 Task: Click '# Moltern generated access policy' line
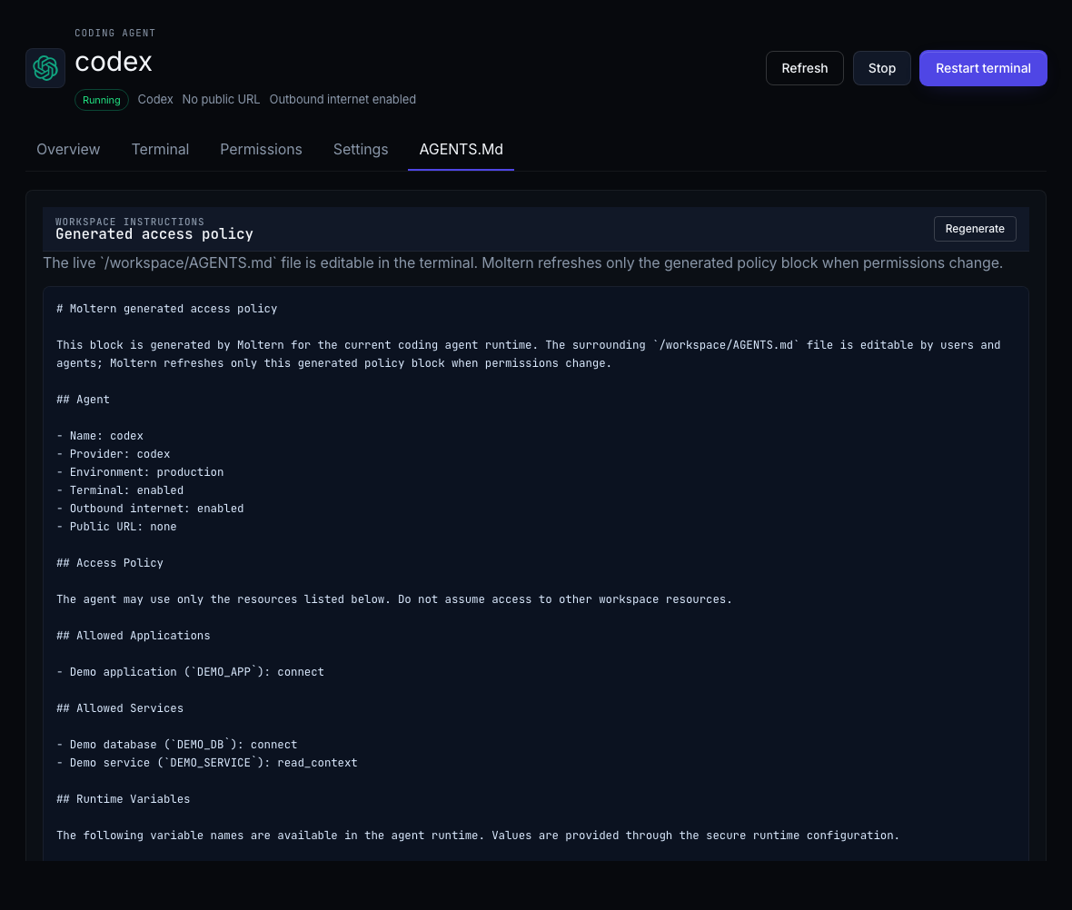(x=167, y=309)
